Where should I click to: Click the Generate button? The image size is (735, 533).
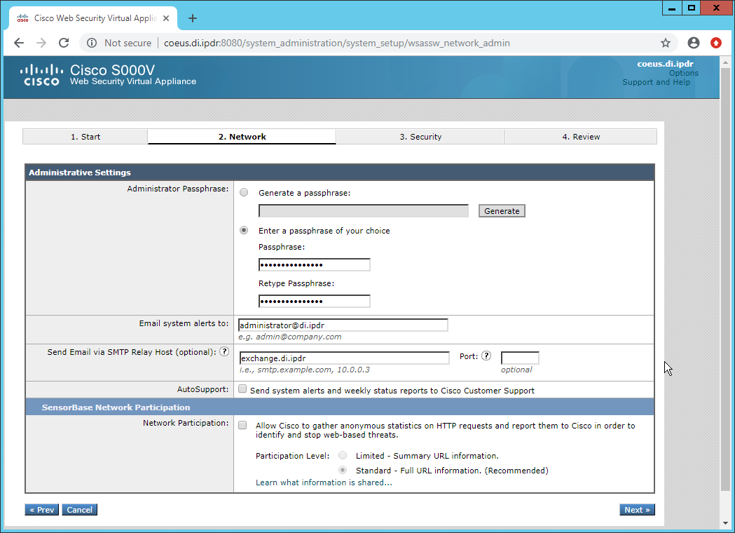pyautogui.click(x=502, y=211)
